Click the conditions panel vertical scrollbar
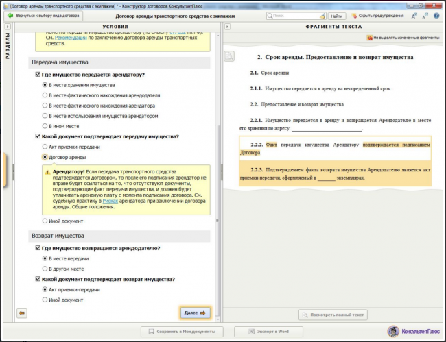The height and width of the screenshot is (342, 446). (x=218, y=220)
